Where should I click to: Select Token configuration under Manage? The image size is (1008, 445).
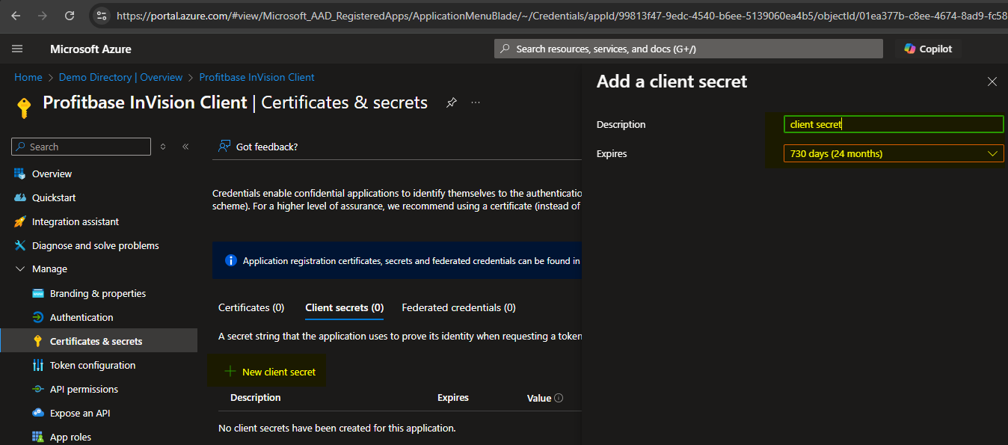(x=94, y=364)
